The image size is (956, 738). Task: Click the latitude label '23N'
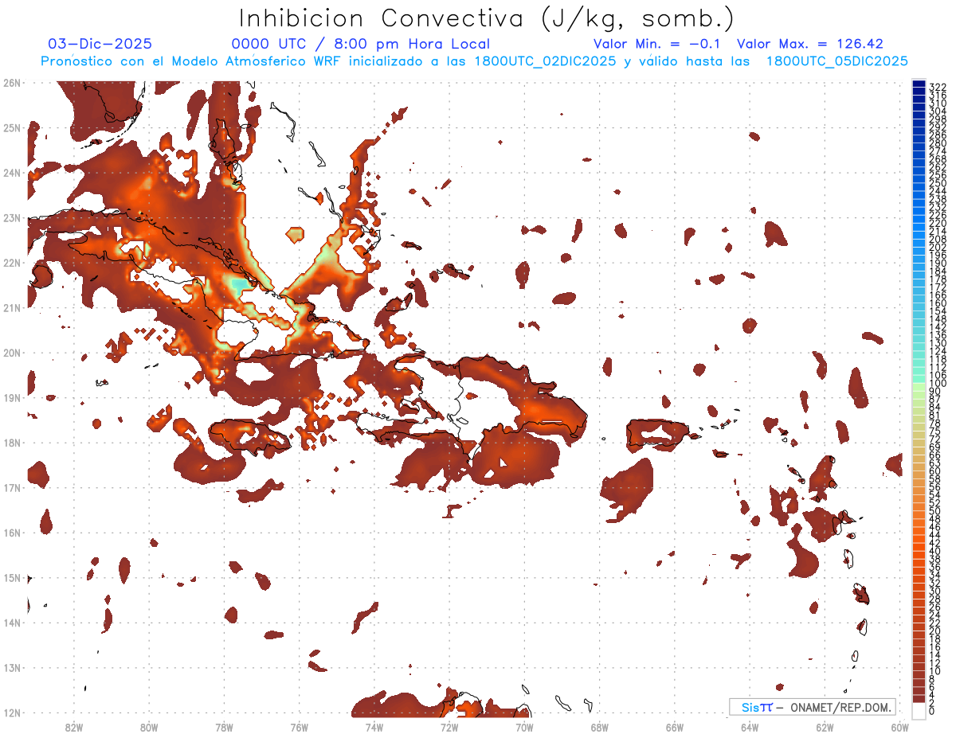[13, 217]
